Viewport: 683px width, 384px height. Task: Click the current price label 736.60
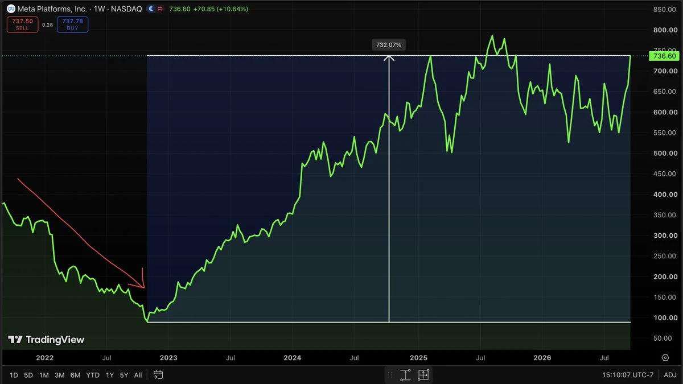(x=664, y=56)
